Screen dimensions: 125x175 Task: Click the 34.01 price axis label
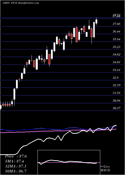click(x=116, y=62)
